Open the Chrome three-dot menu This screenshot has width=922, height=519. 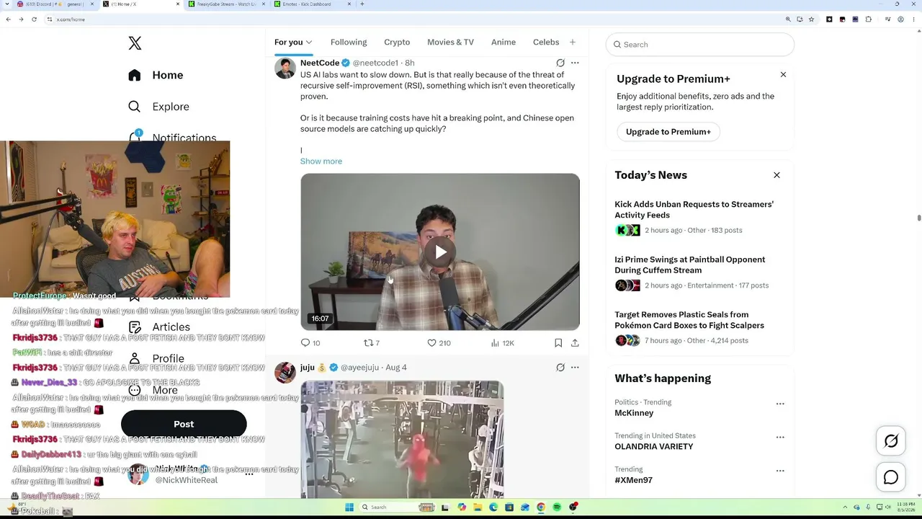913,19
